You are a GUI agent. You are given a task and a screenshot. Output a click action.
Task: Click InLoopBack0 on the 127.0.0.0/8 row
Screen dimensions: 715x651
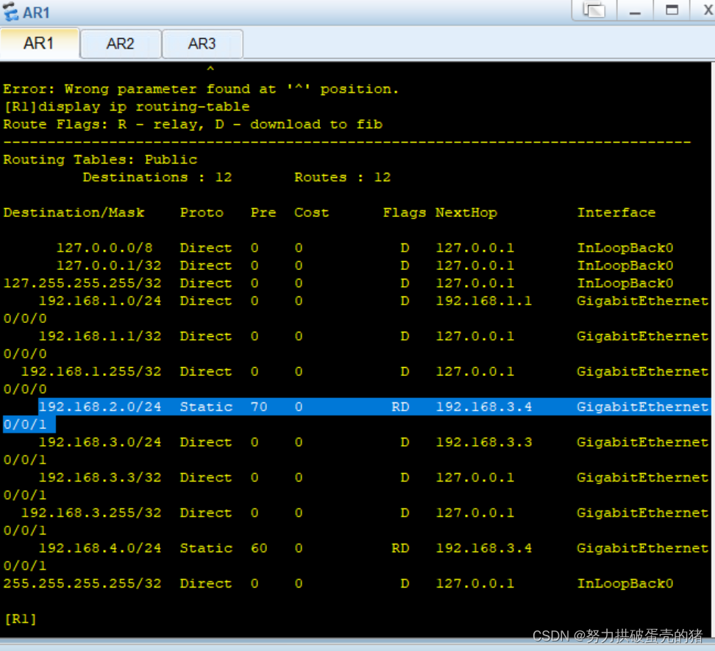(625, 248)
